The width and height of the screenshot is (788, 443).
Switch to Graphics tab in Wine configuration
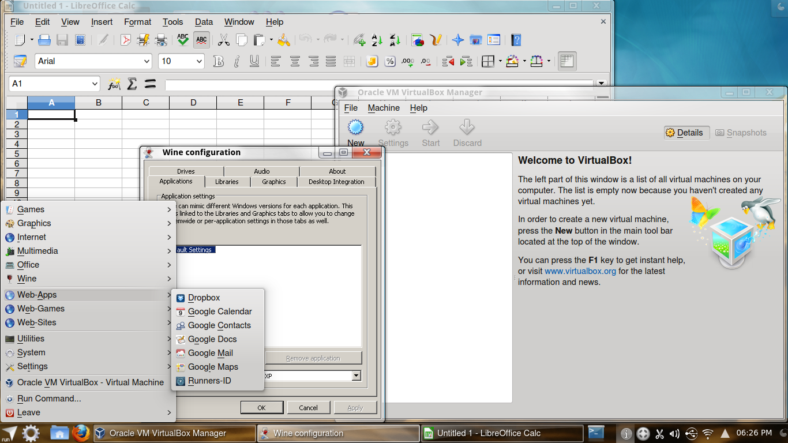click(x=274, y=182)
